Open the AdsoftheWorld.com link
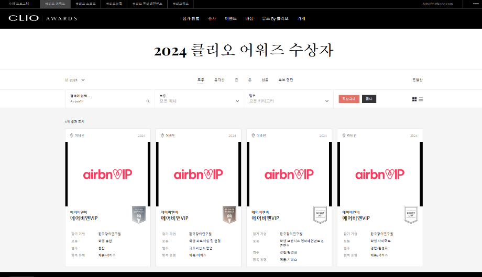Viewport: 482px width, 277px height. 437,4
